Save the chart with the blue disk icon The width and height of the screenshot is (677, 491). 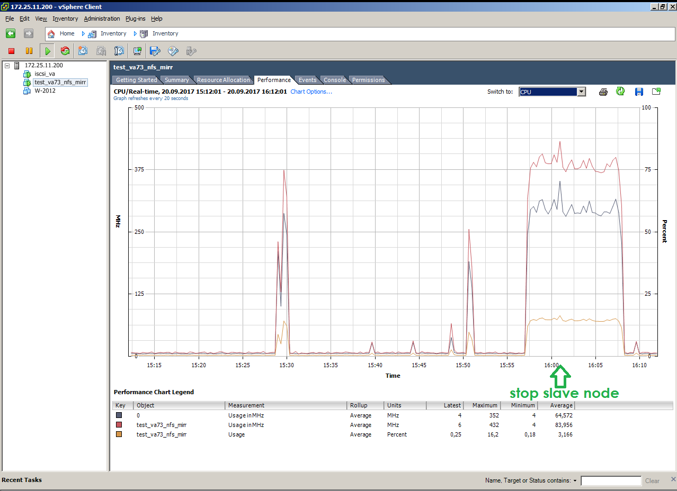click(x=639, y=92)
